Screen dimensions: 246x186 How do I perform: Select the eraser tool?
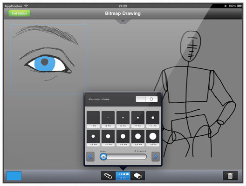tap(137, 176)
